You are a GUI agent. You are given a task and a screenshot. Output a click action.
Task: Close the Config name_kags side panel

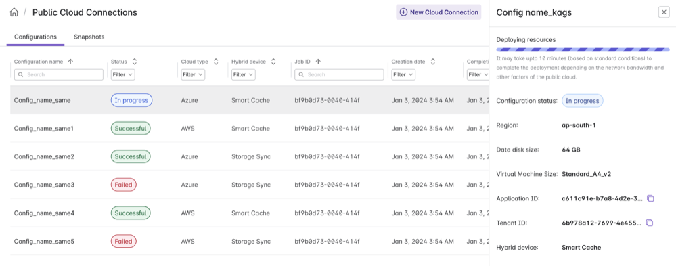(664, 12)
